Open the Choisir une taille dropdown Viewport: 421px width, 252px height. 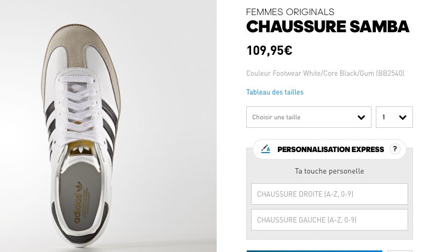[x=309, y=117]
